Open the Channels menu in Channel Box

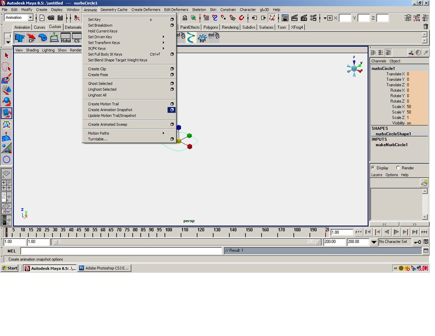[378, 61]
